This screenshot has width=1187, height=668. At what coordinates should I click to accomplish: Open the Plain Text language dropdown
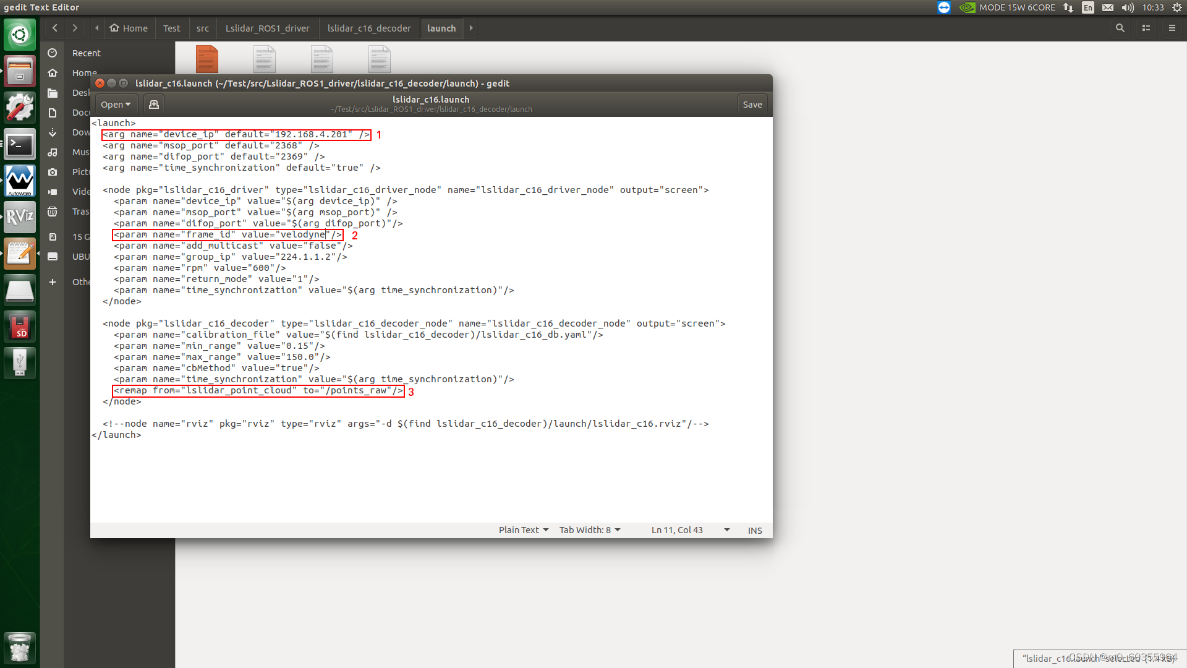[523, 531]
